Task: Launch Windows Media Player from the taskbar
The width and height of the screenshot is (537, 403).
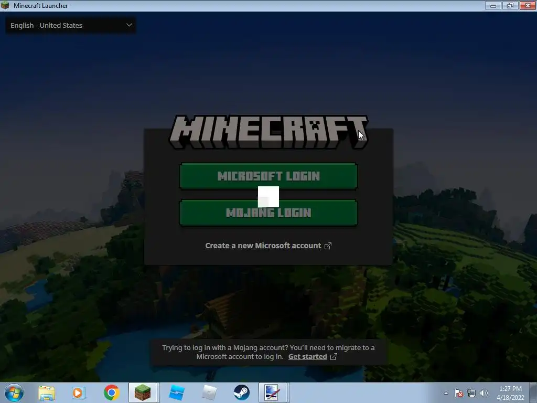Action: tap(79, 393)
